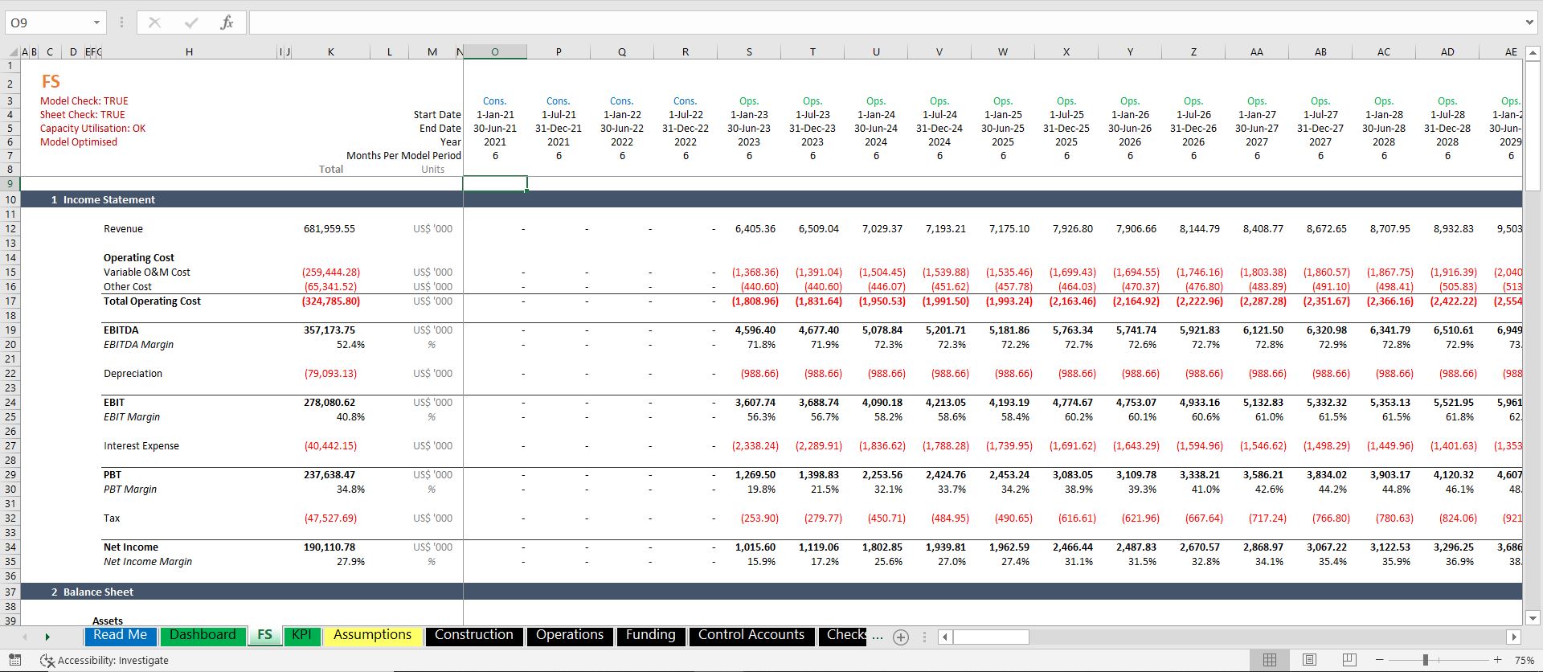1543x672 pixels.
Task: Switch to the Operations sheet tab
Action: (x=569, y=635)
